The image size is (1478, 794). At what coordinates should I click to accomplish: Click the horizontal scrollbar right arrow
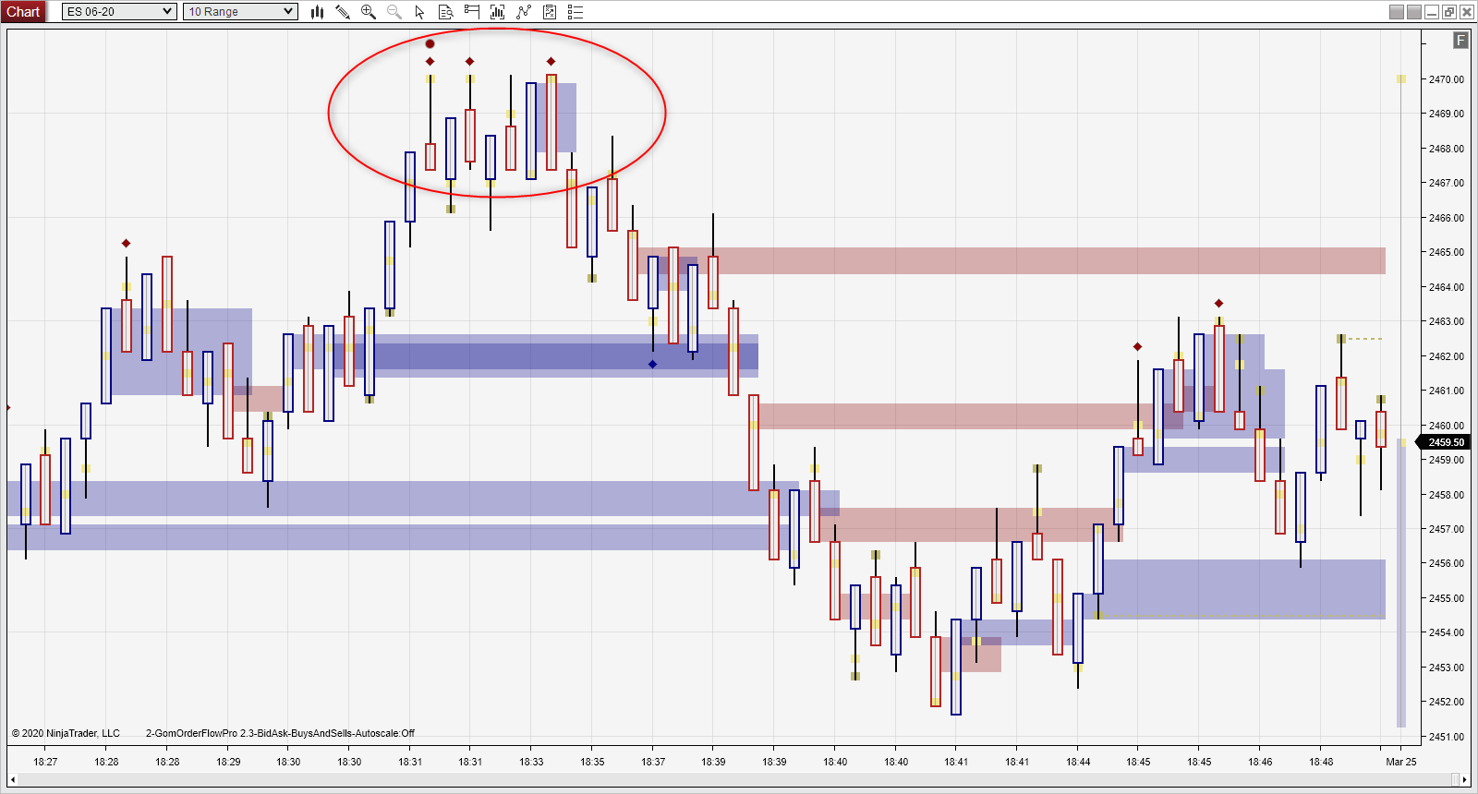1465,780
